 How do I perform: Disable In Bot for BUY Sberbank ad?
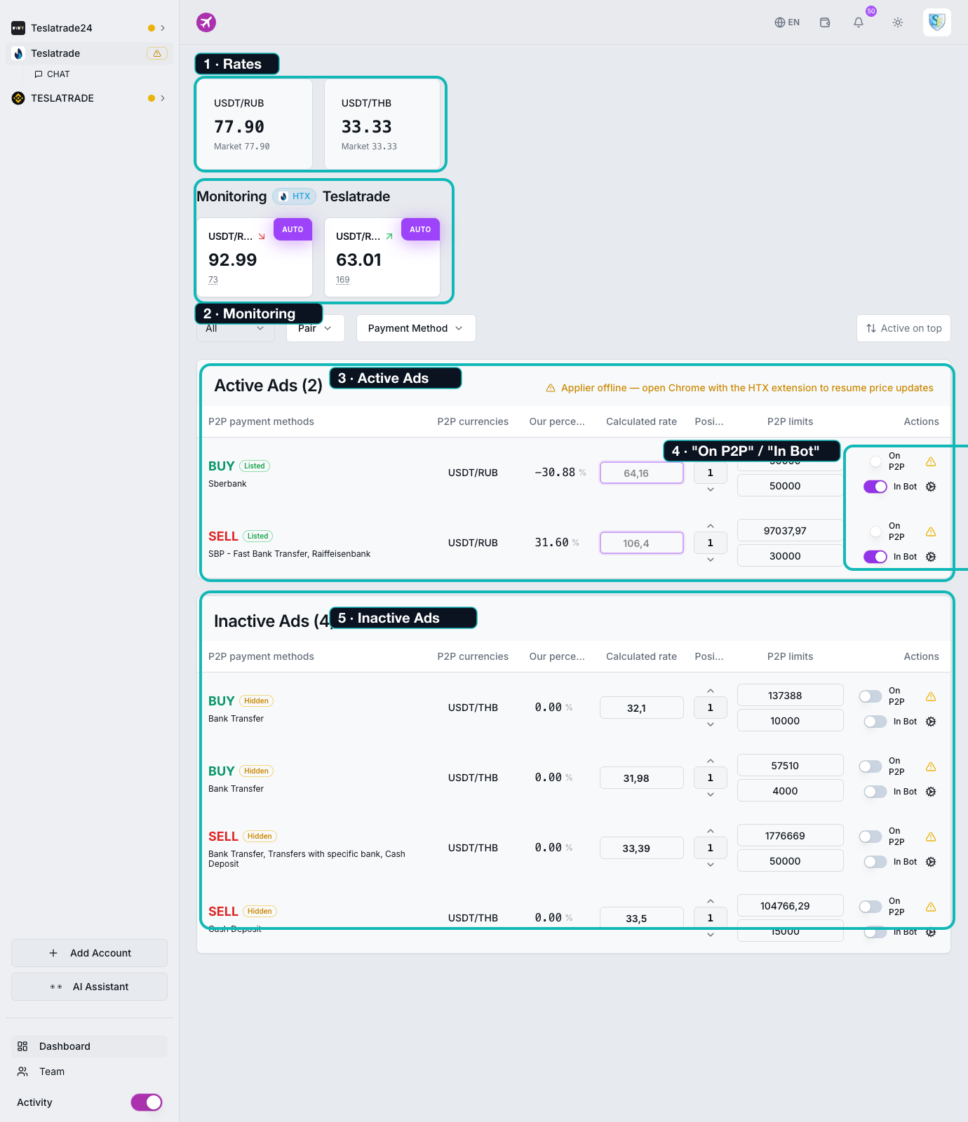tap(875, 487)
